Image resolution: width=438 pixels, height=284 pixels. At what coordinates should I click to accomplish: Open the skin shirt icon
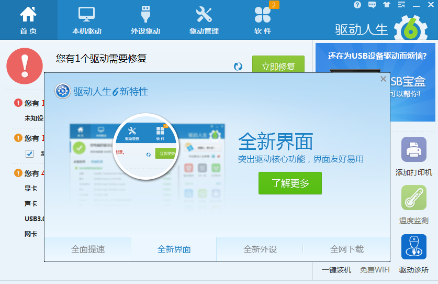pyautogui.click(x=387, y=5)
